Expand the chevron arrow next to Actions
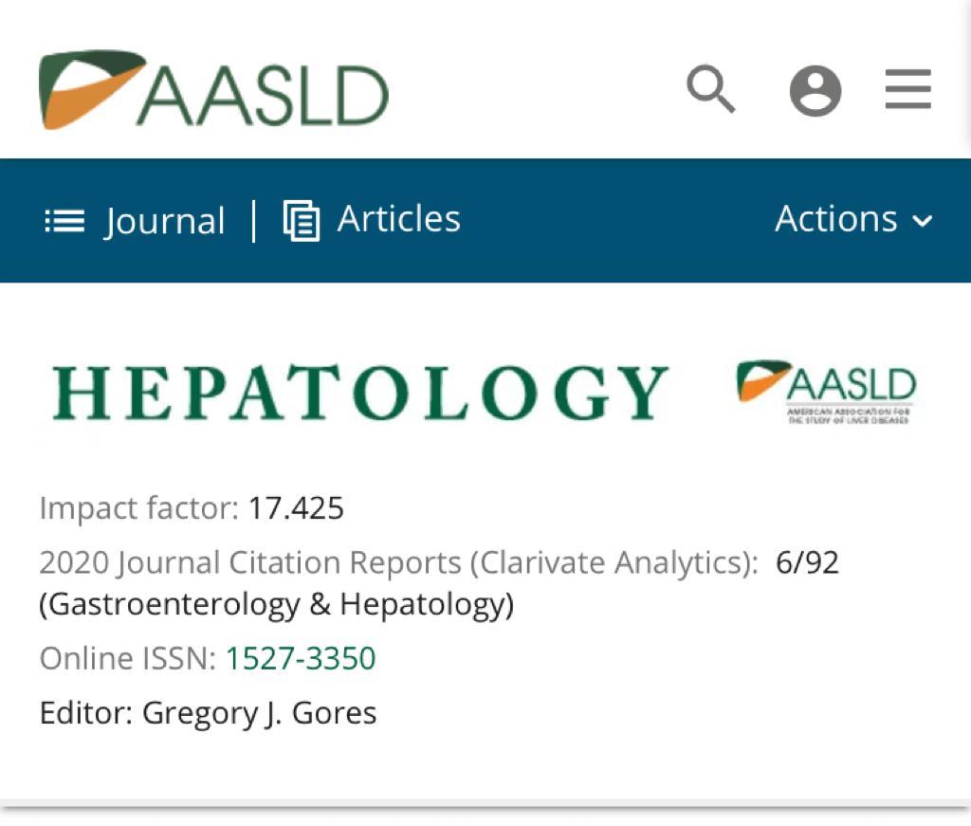The width and height of the screenshot is (971, 826). (923, 221)
